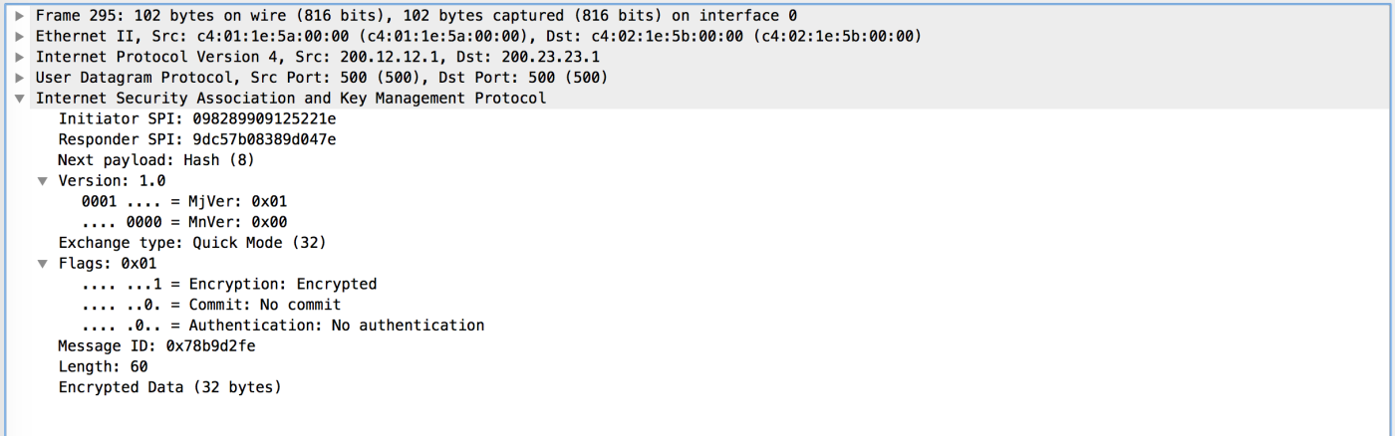Viewport: 1395px width, 436px height.
Task: Select the Message ID field
Action: point(156,346)
